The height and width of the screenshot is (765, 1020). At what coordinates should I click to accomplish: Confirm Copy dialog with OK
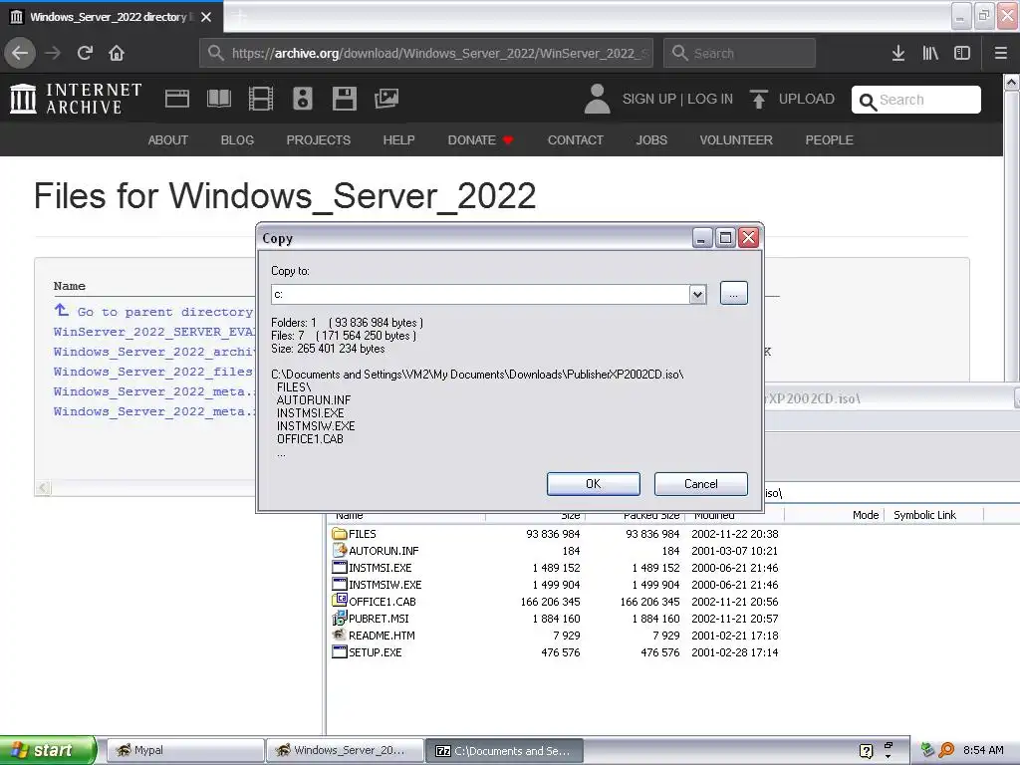tap(594, 484)
